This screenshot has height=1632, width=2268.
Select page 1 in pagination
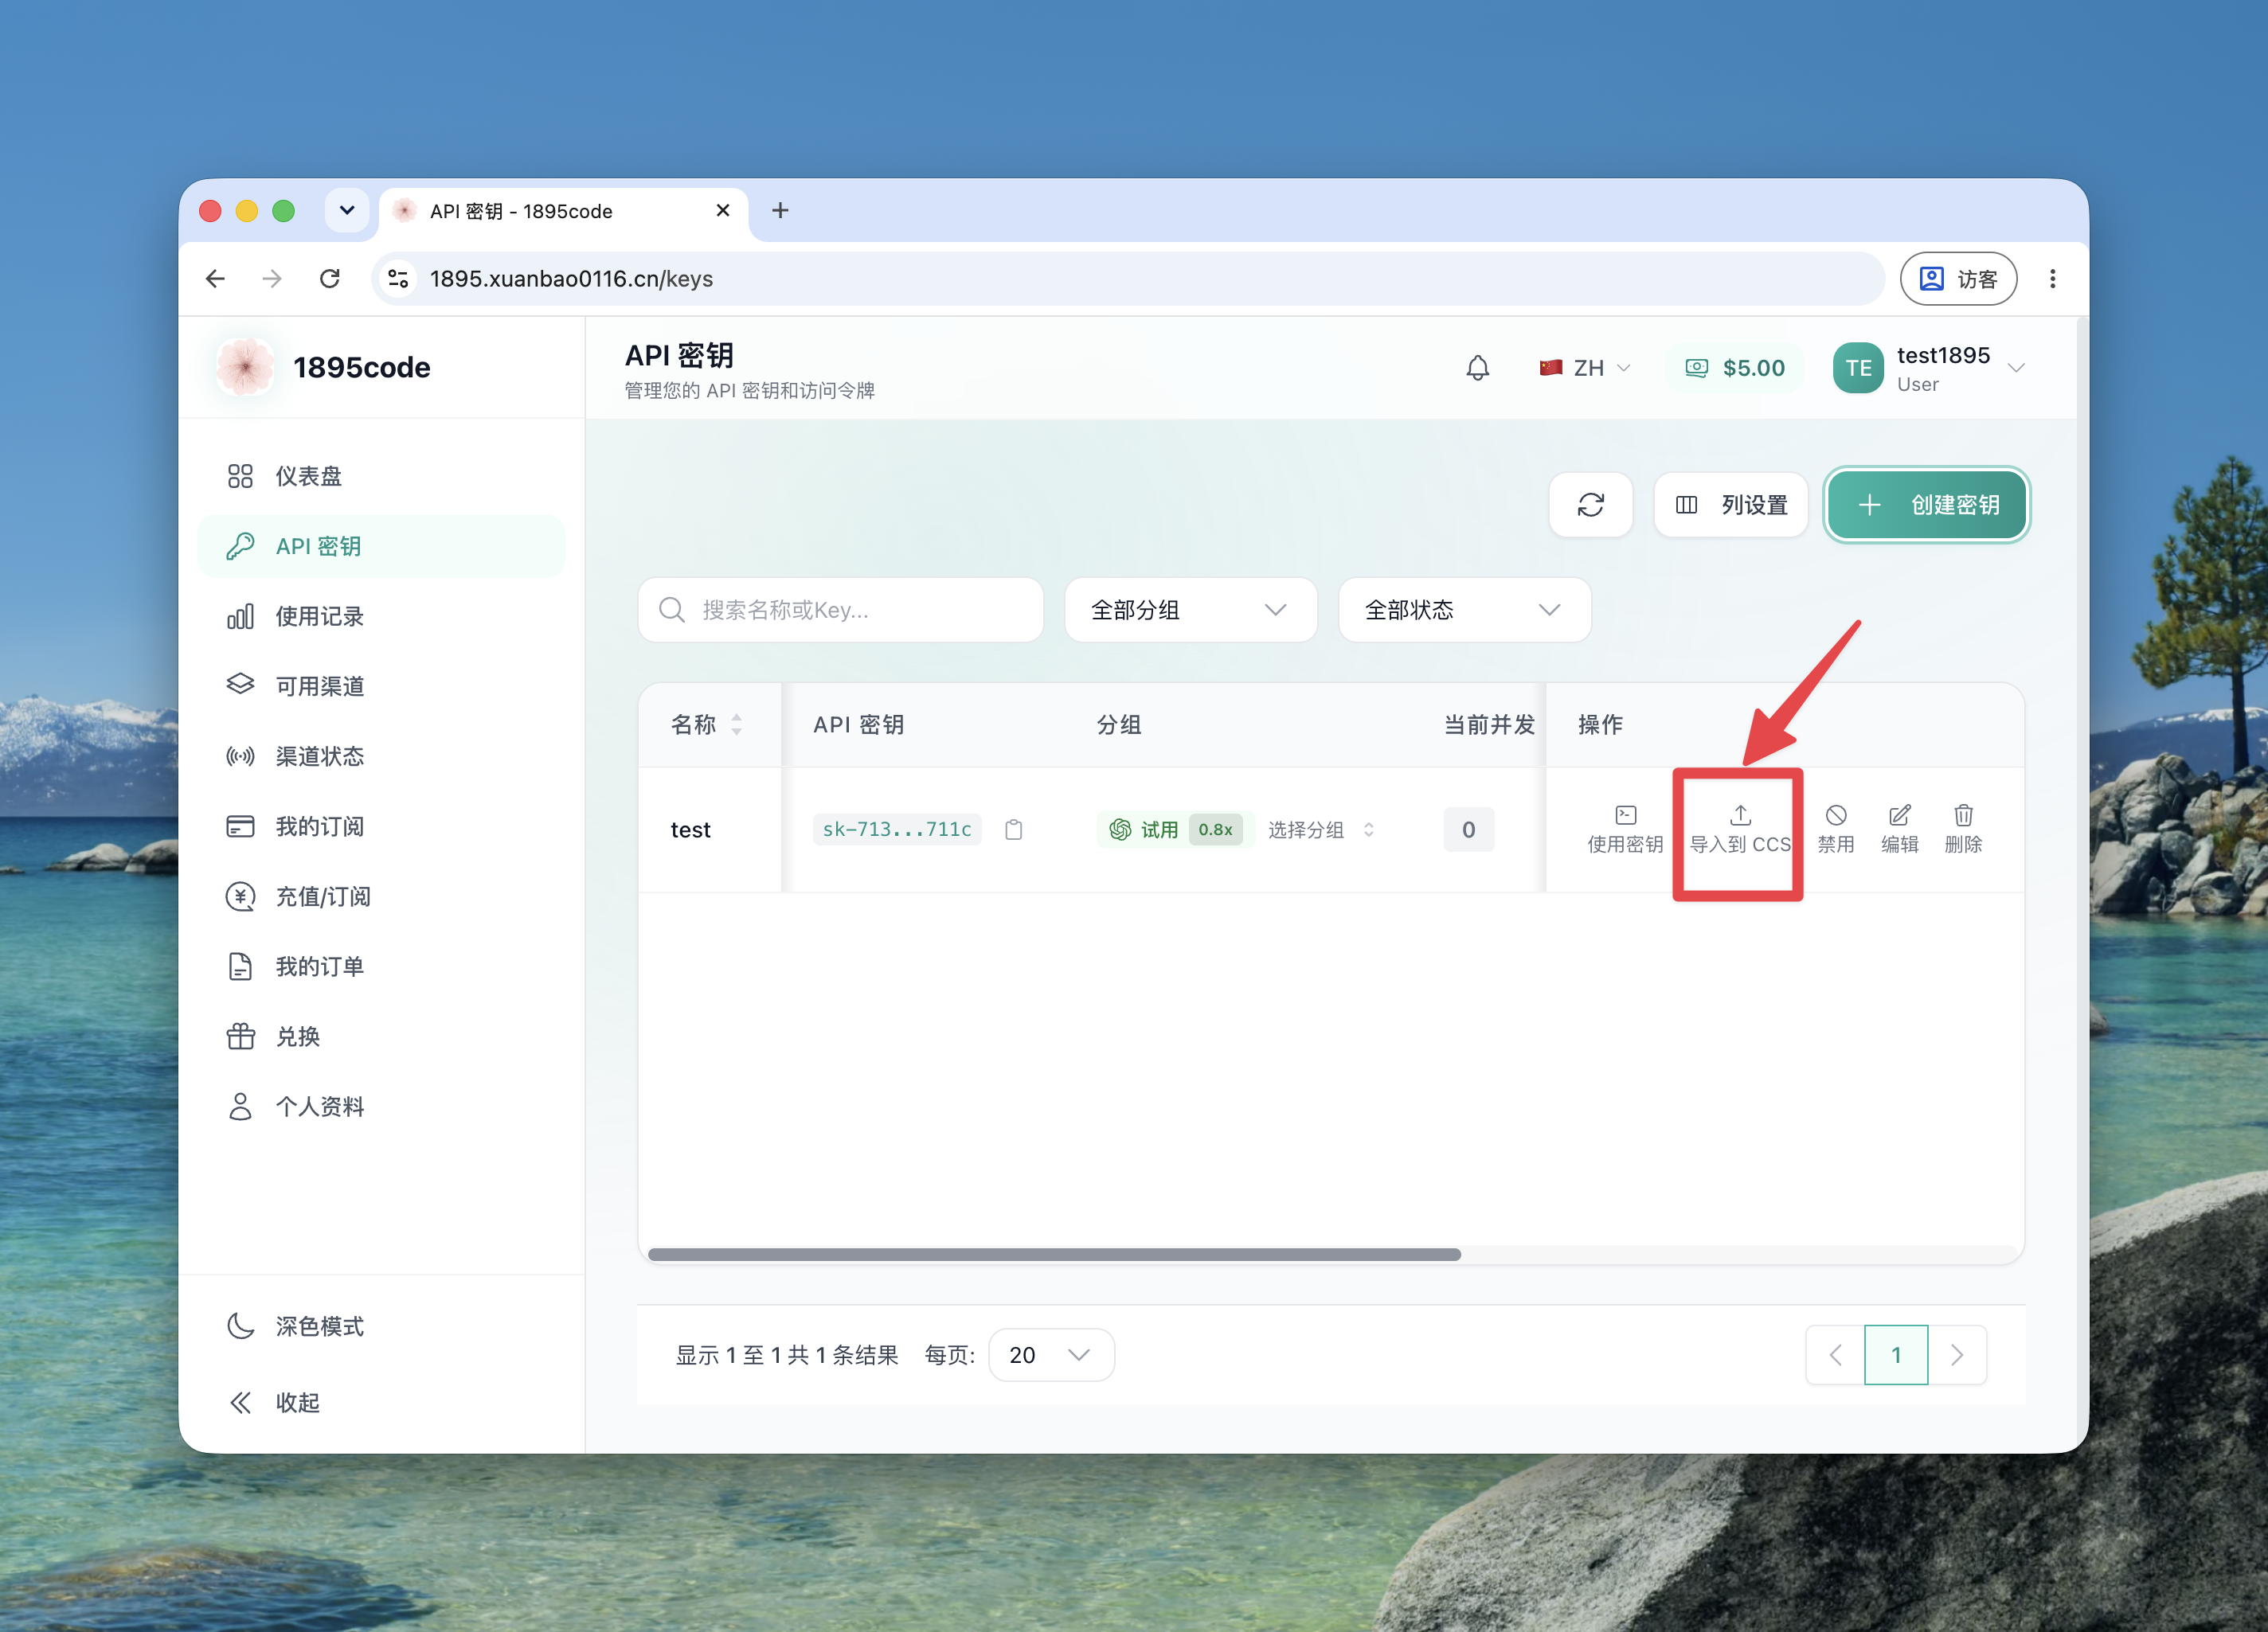tap(1896, 1354)
